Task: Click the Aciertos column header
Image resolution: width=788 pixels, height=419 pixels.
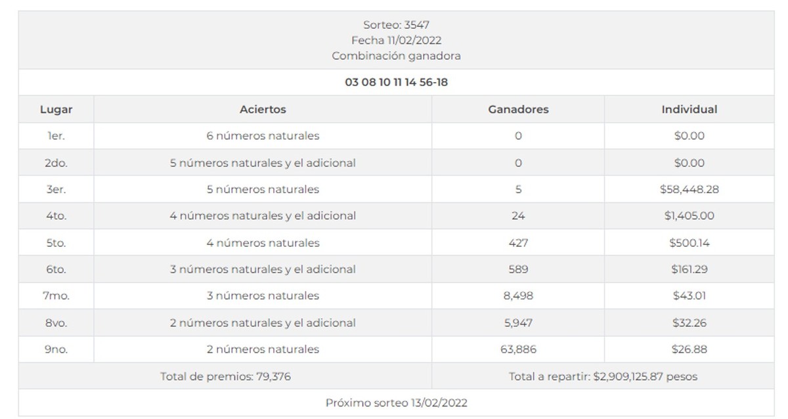Action: (263, 110)
